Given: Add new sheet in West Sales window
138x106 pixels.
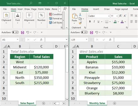Looking at the screenshot, I should 114,103.
